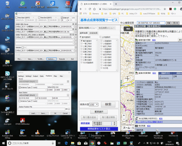Open the Microsoft Edge desktop shortcut
Screen dimensions: 182x146
tap(53, 5)
